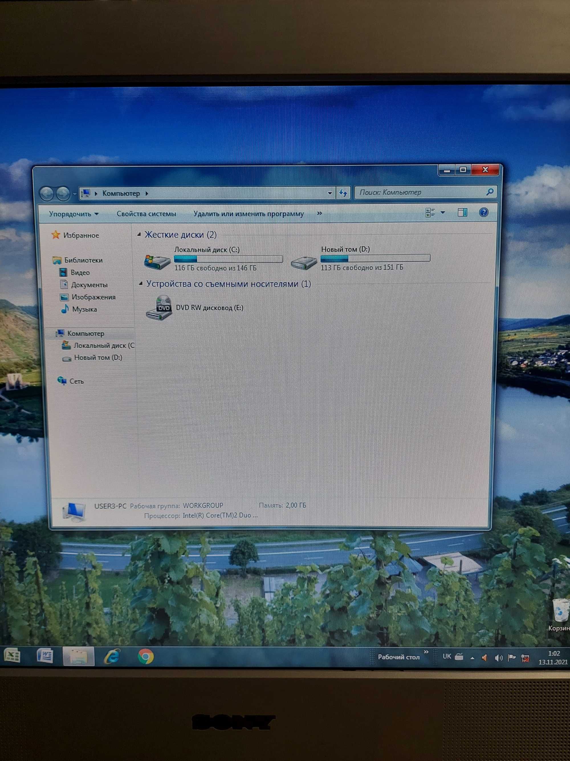Click the Forward navigation arrow

63,194
